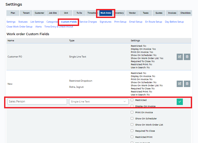Open the Settings sub-link

[x=11, y=22]
